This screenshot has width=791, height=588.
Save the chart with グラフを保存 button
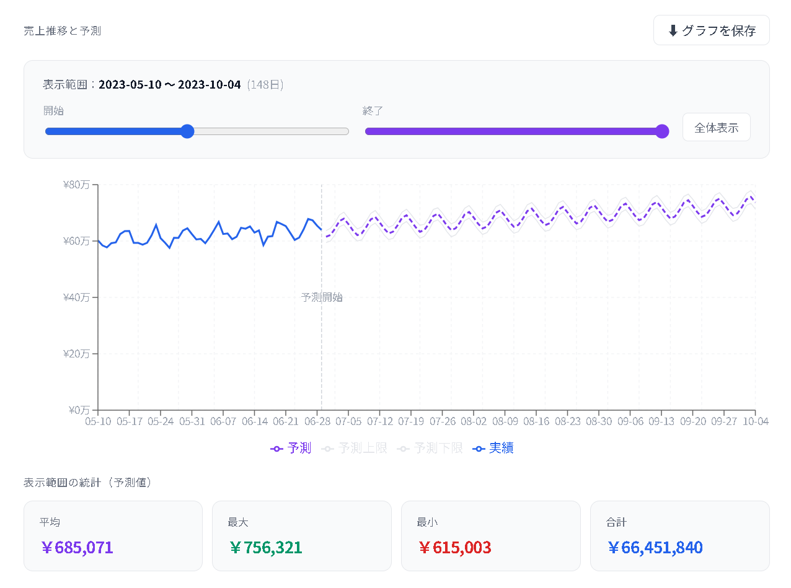pyautogui.click(x=711, y=30)
